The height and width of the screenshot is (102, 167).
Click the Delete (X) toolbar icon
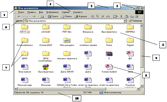[x=103, y=16]
